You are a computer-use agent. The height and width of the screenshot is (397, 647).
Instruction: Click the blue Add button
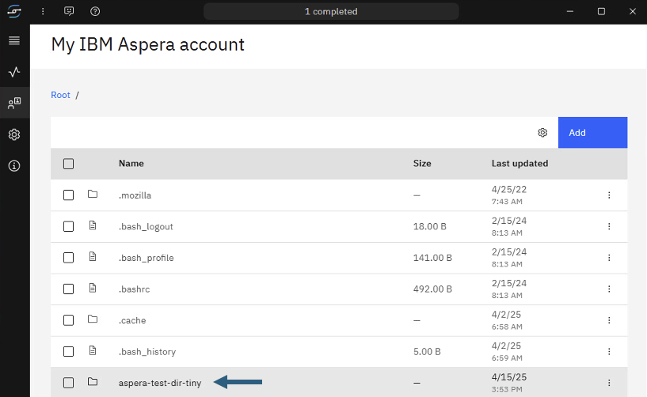tap(593, 133)
